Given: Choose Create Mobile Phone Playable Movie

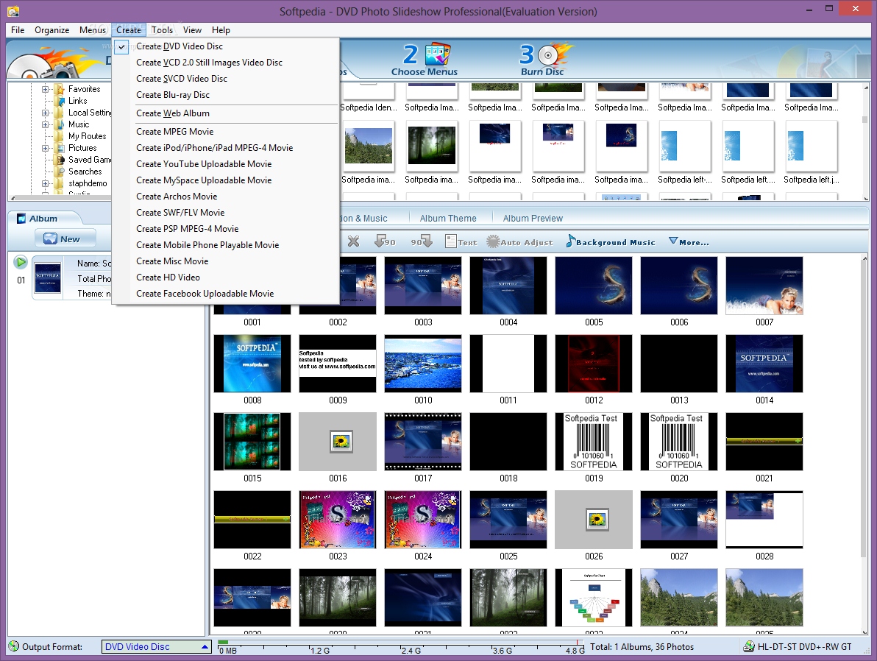Looking at the screenshot, I should point(226,245).
